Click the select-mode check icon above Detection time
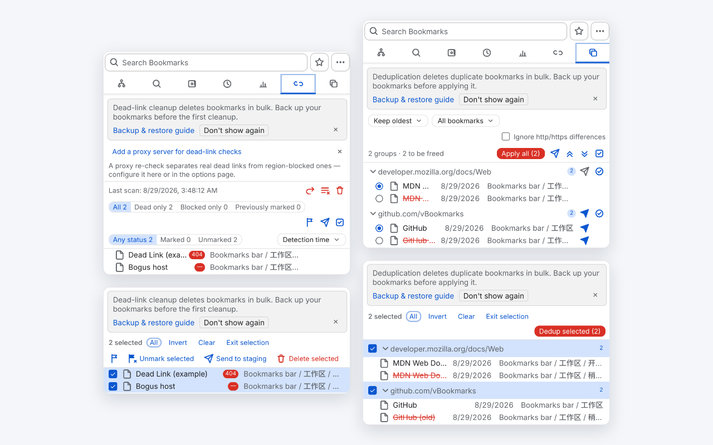713x445 pixels. click(340, 222)
